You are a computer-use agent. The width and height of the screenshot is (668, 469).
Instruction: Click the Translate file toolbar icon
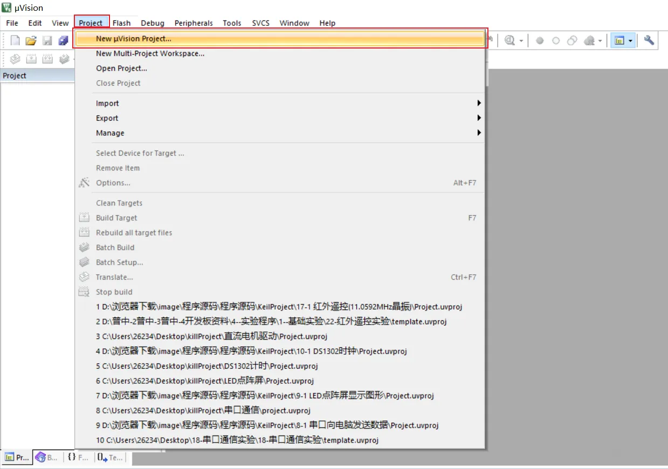[16, 59]
